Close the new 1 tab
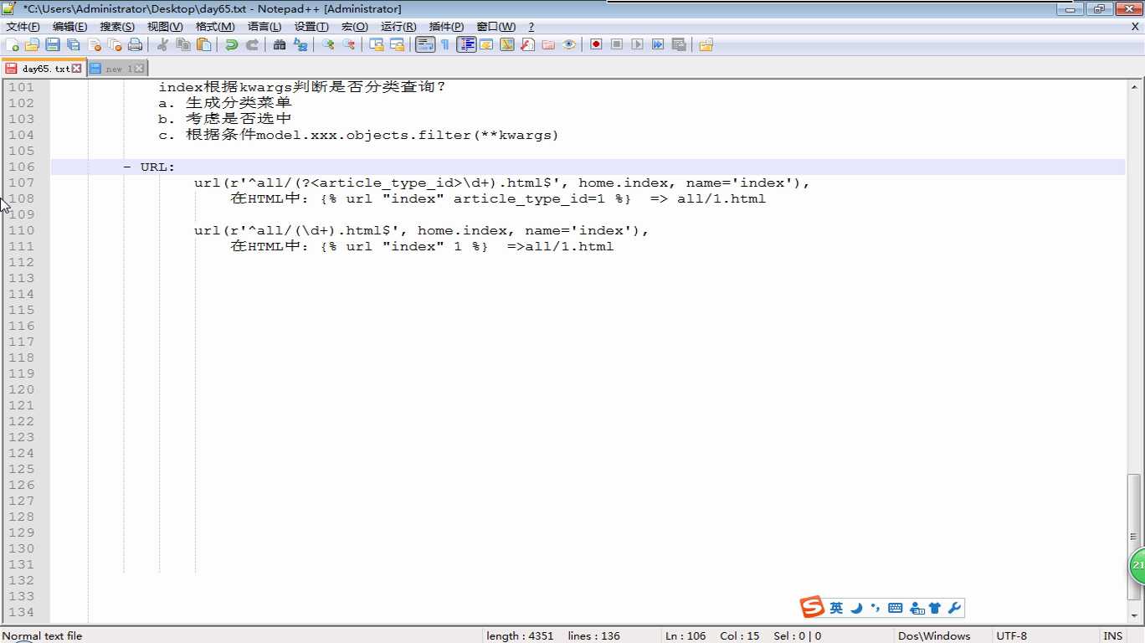The height and width of the screenshot is (643, 1145). coord(139,69)
